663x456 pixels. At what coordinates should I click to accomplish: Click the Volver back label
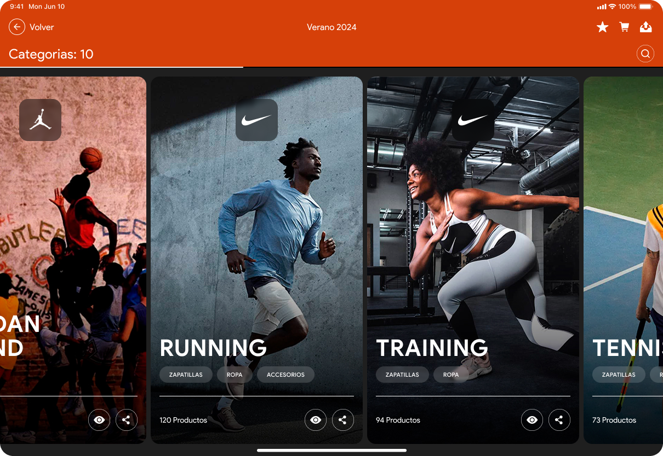42,27
